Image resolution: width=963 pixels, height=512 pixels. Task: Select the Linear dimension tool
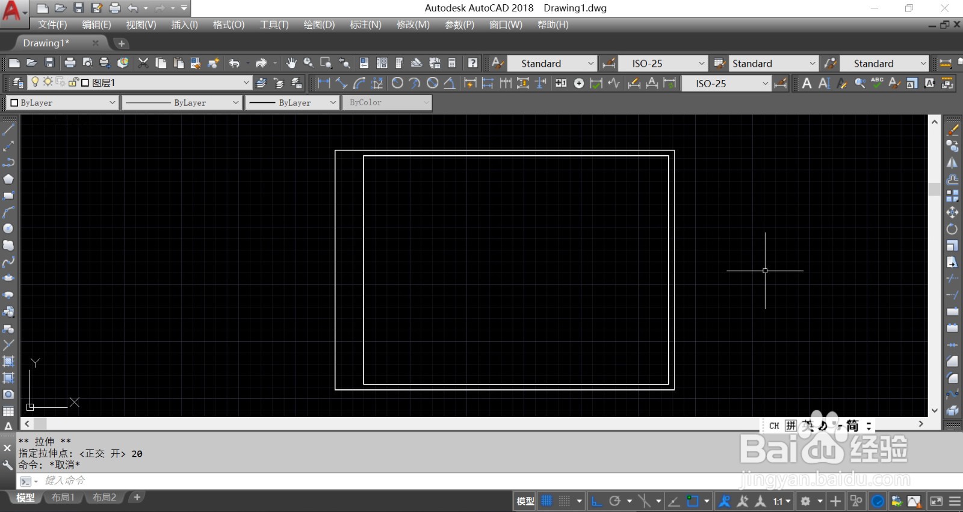coord(324,83)
